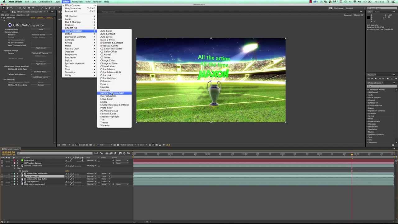Viewport: 398px width, 224px height.
Task: Jump to first frame in Preview
Action: click(x=368, y=78)
